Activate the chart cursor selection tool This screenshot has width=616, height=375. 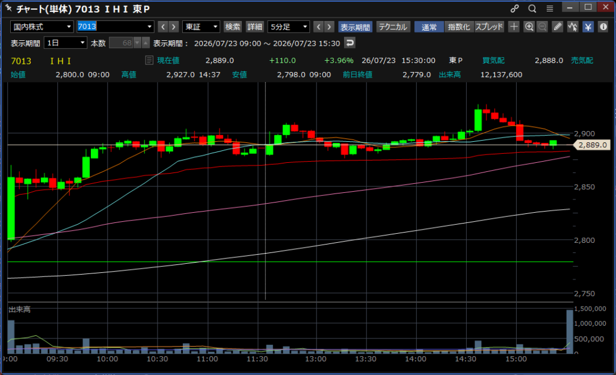(573, 26)
